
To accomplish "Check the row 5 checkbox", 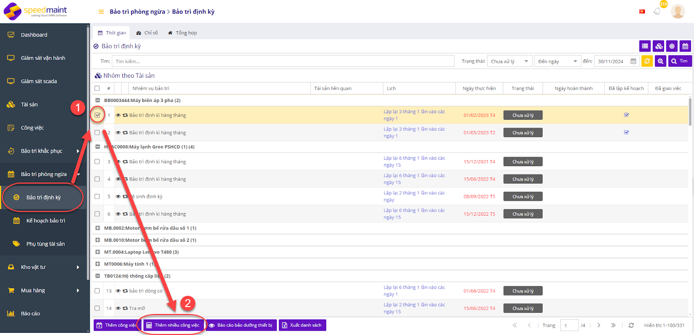I will (97, 197).
